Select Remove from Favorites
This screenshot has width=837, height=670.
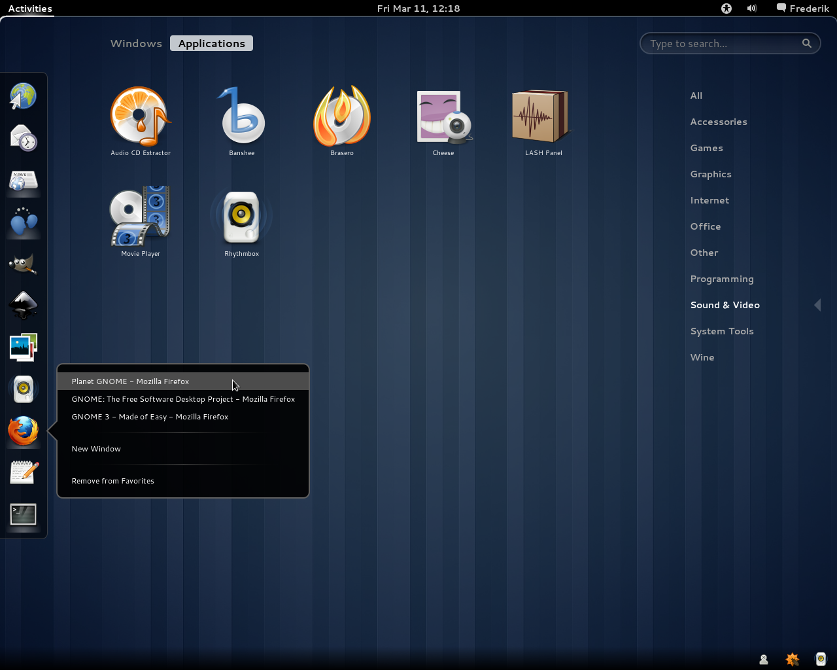(x=183, y=481)
